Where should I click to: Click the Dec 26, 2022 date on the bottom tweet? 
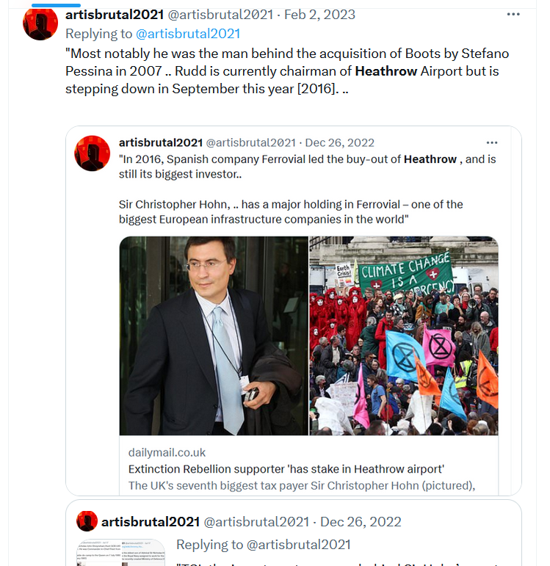point(361,522)
